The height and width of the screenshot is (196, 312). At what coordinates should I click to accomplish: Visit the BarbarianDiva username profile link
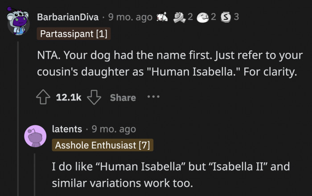68,17
